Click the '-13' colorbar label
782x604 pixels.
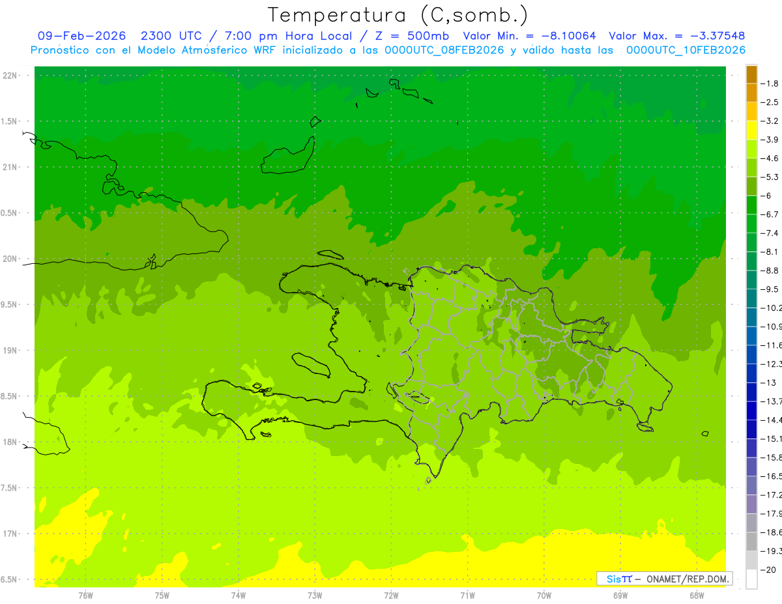tap(768, 382)
